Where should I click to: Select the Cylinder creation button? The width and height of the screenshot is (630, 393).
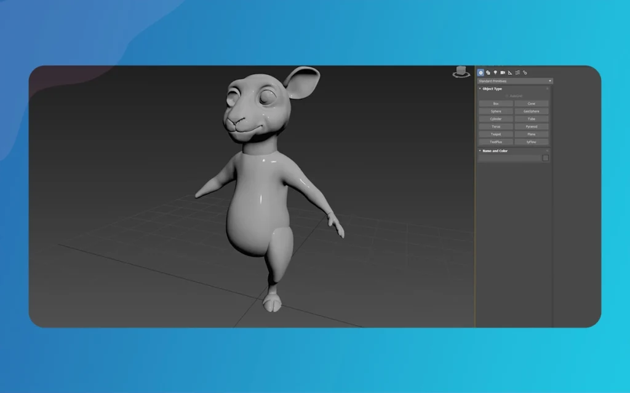[x=495, y=119]
